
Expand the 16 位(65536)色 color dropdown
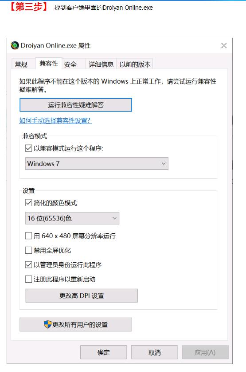click(72, 218)
